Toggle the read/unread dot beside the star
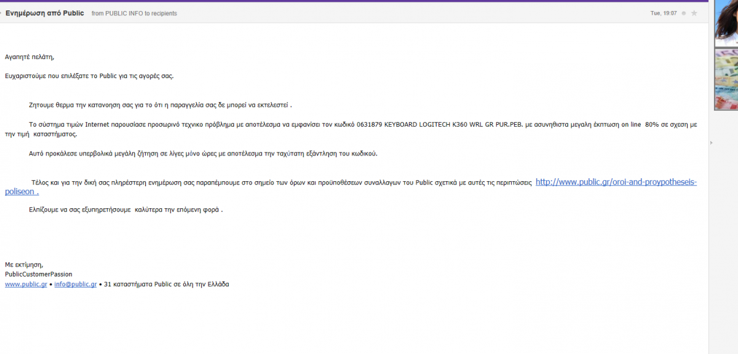This screenshot has height=354, width=738. click(x=683, y=13)
